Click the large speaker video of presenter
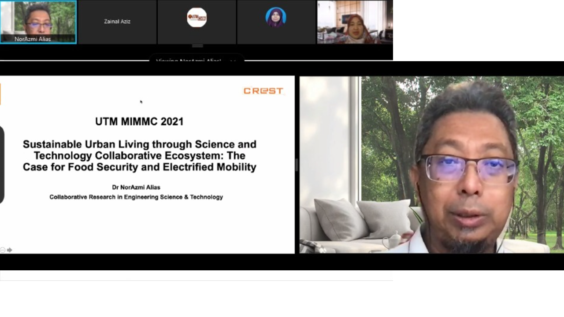 click(x=431, y=165)
